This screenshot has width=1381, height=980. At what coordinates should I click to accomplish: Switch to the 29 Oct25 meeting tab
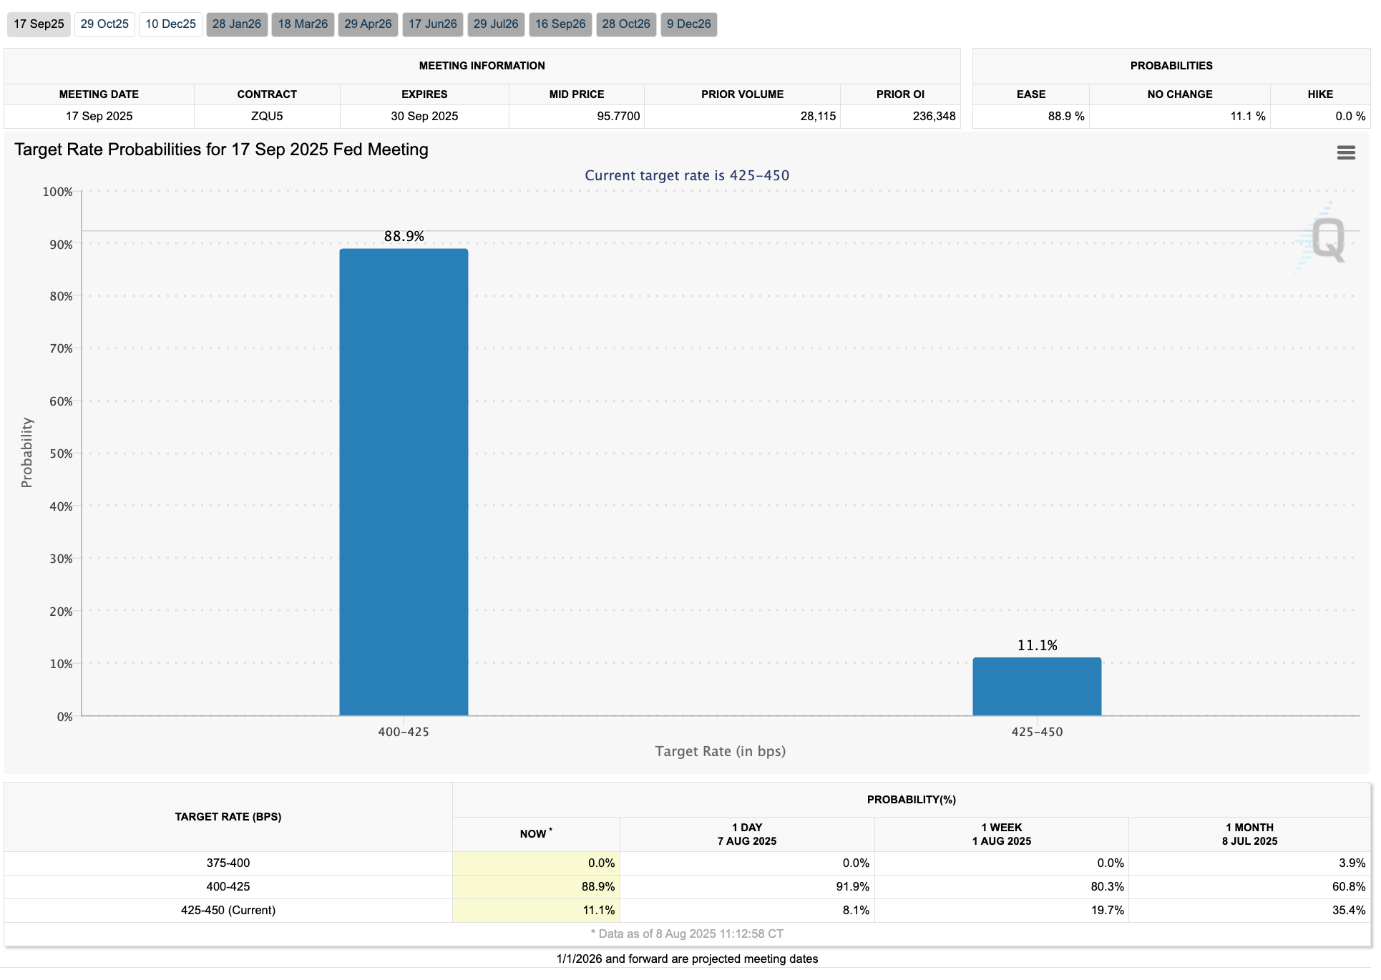click(x=104, y=24)
